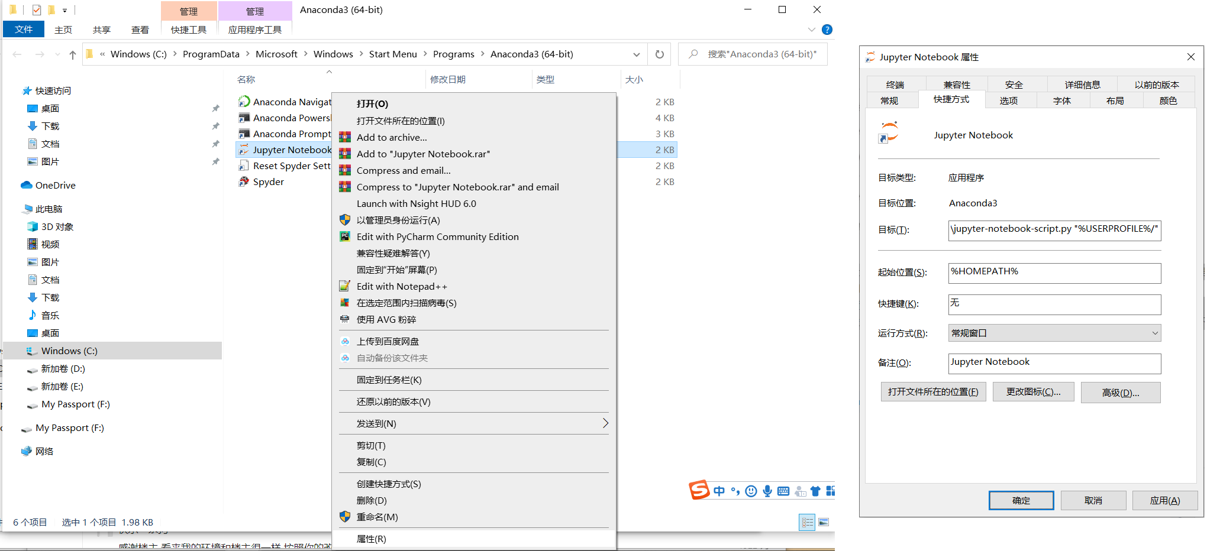Click the 目标(T) input field

(x=1054, y=230)
